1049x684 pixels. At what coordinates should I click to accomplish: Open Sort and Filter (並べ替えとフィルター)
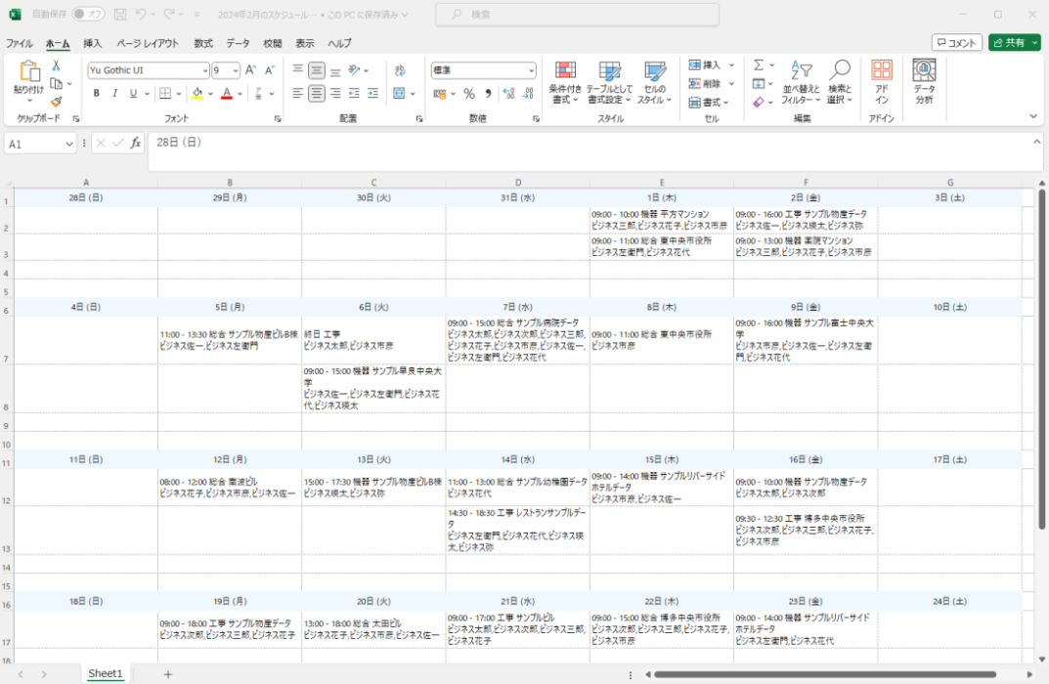[x=801, y=82]
